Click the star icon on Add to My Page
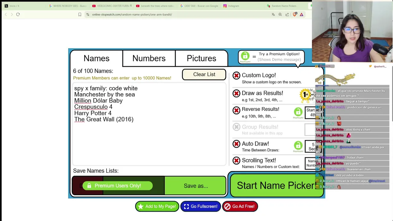Screen dimensions: 393x221 click(141, 207)
